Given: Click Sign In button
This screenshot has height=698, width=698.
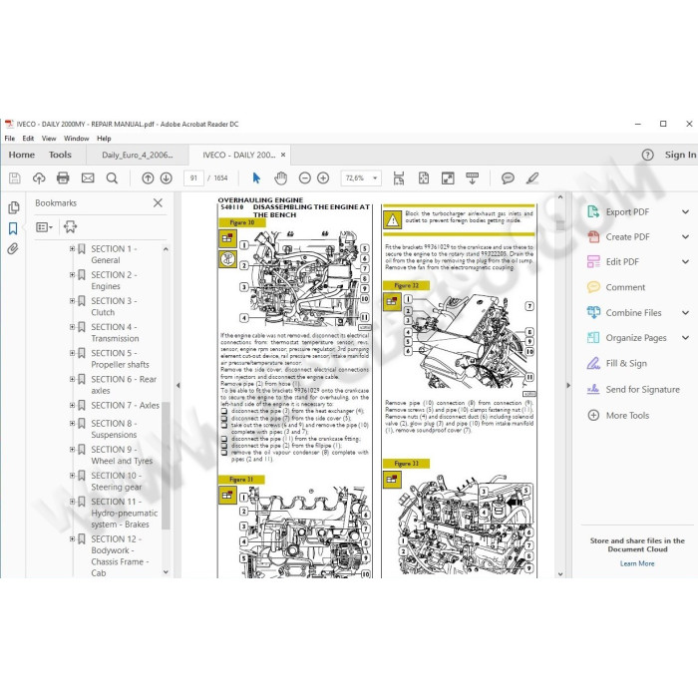Looking at the screenshot, I should [x=680, y=155].
